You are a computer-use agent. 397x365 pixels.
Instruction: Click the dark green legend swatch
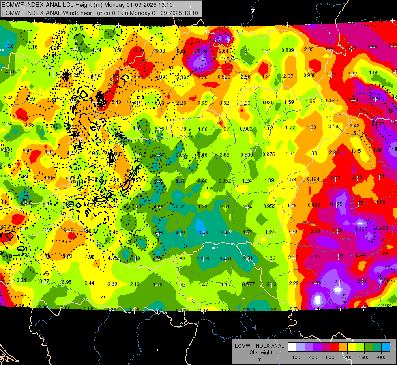(369, 347)
